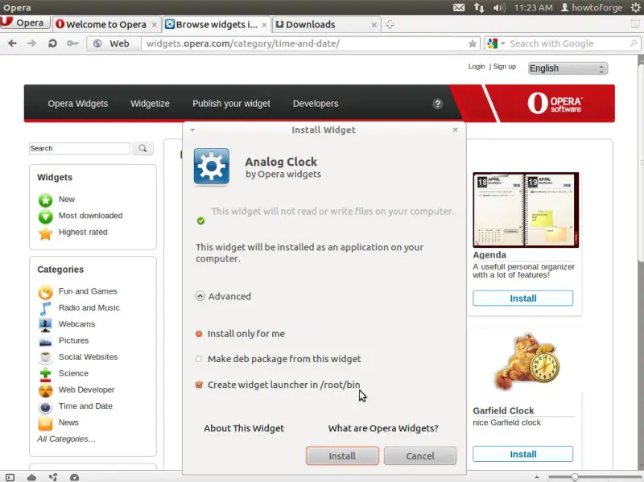The image size is (644, 482).
Task: Open the mail indicator in the system bar
Action: [x=459, y=7]
